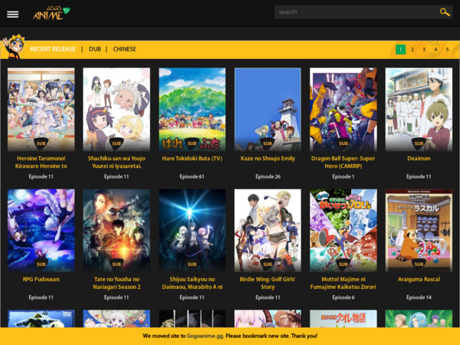Open the Hare Tokidoki Buta poster
The width and height of the screenshot is (460, 345).
coord(192,110)
